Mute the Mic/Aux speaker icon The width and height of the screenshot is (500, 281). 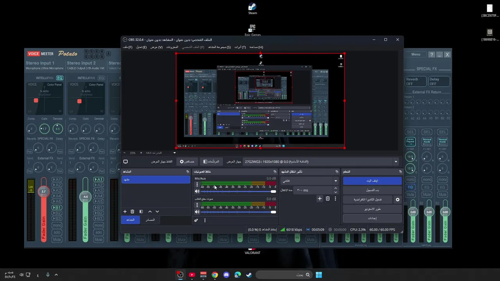[197, 191]
